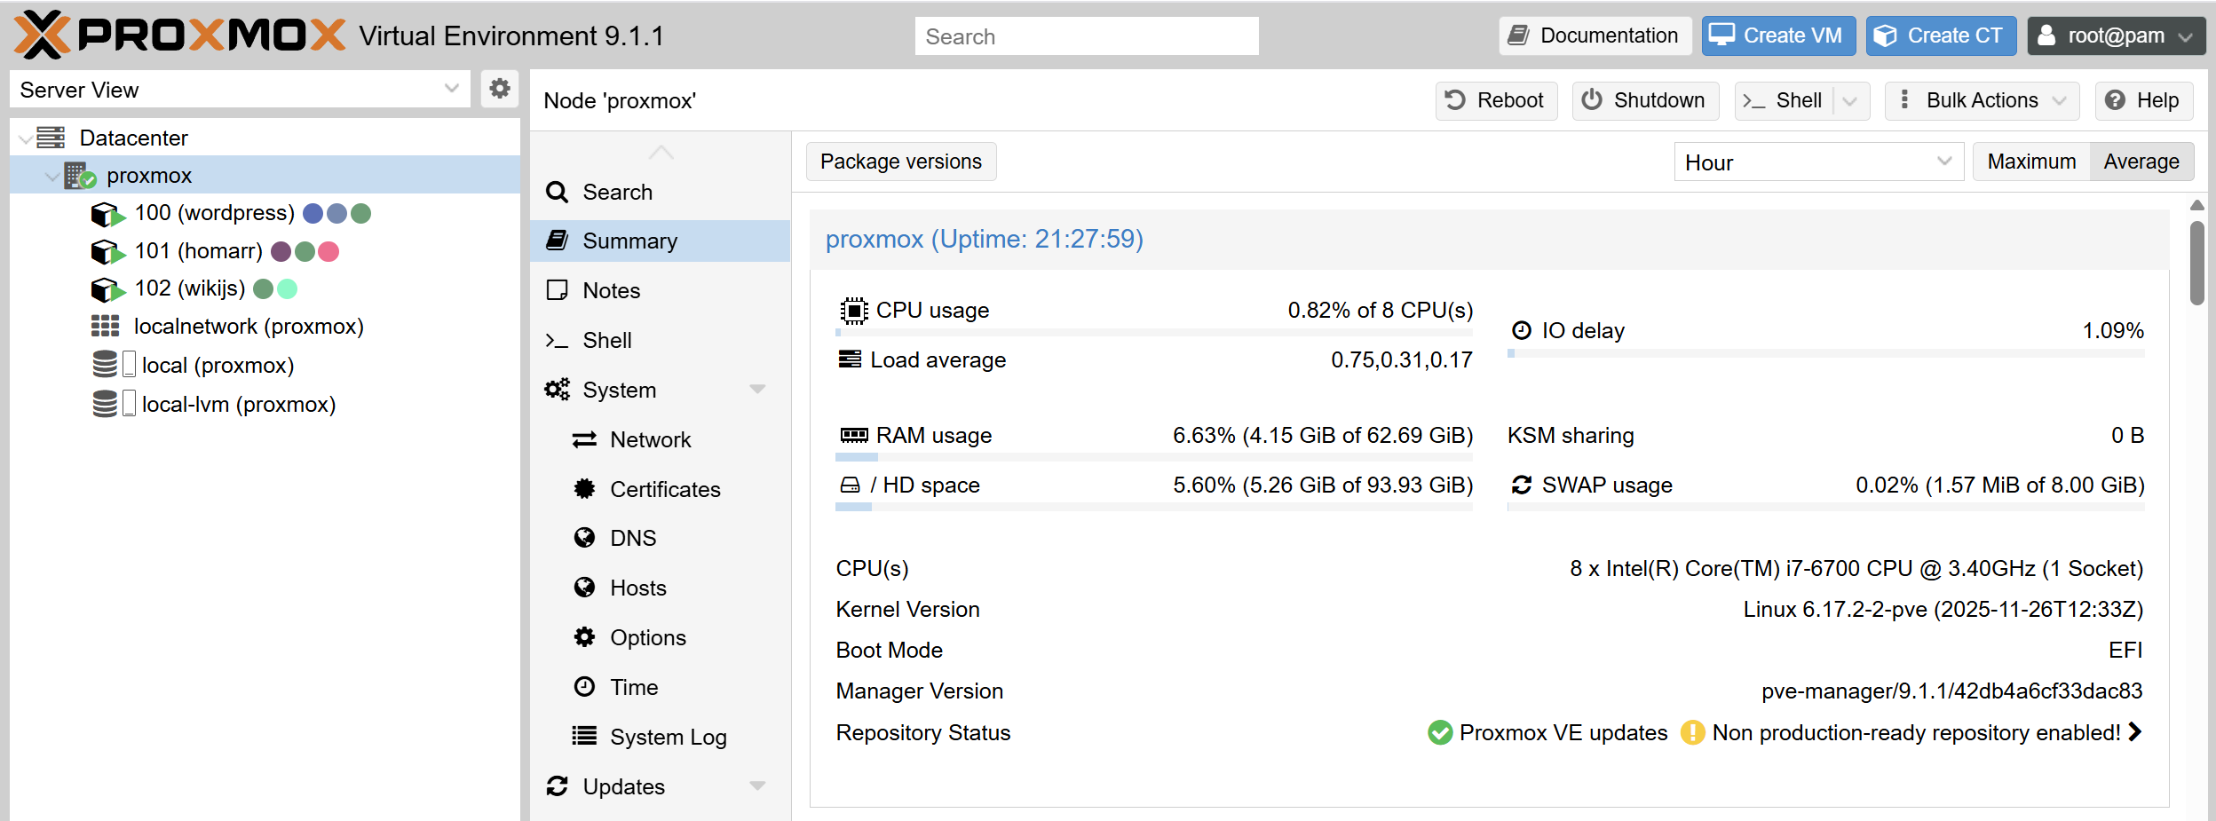Select the Notes panel icon

[x=558, y=289]
